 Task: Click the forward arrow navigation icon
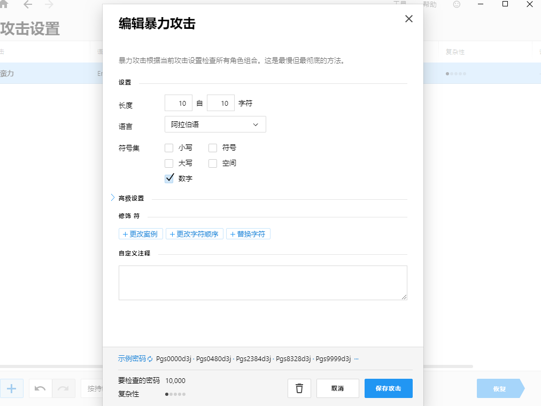tap(49, 4)
